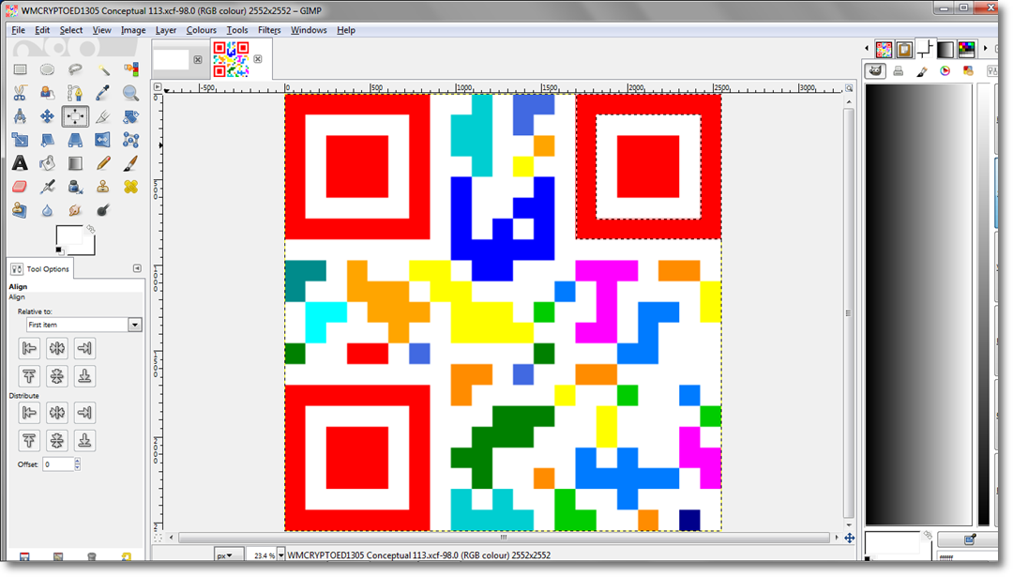Click the canvas navigation cross icon
Screen dimensions: 1013x577
850,538
